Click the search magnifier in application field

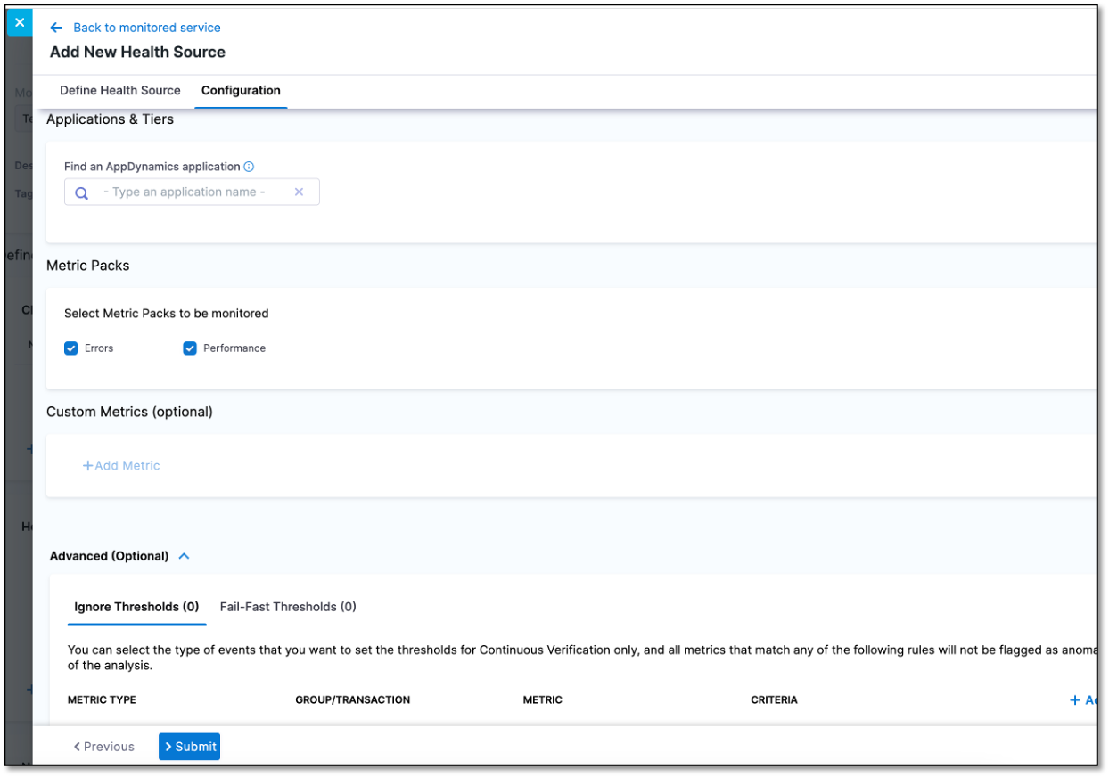click(x=81, y=192)
